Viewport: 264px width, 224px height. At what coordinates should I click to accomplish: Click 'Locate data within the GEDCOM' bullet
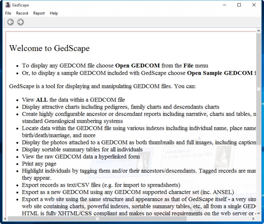pyautogui.click(x=139, y=132)
